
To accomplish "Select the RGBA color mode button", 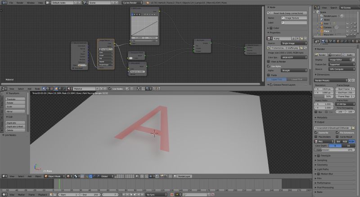I will pyautogui.click(x=352, y=142).
